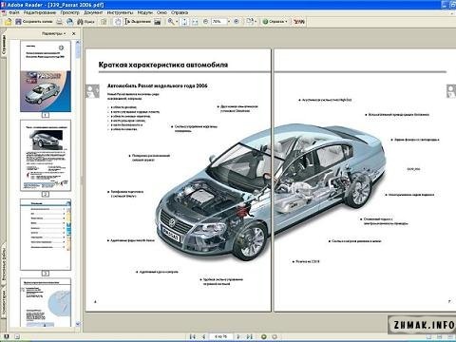The image size is (456, 342).
Task: Click the Fit Page icon
Action: pyautogui.click(x=185, y=22)
